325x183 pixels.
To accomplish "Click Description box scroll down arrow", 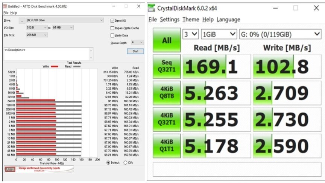I will [91, 58].
